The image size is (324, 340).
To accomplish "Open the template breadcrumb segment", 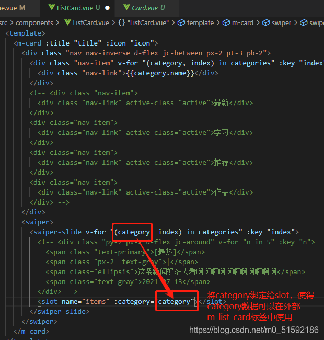I will pos(200,23).
